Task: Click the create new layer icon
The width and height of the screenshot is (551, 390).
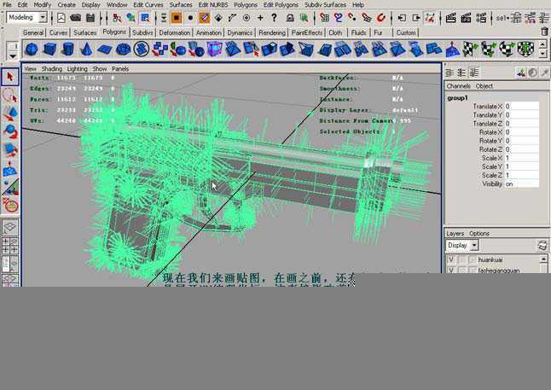Action: pos(542,245)
